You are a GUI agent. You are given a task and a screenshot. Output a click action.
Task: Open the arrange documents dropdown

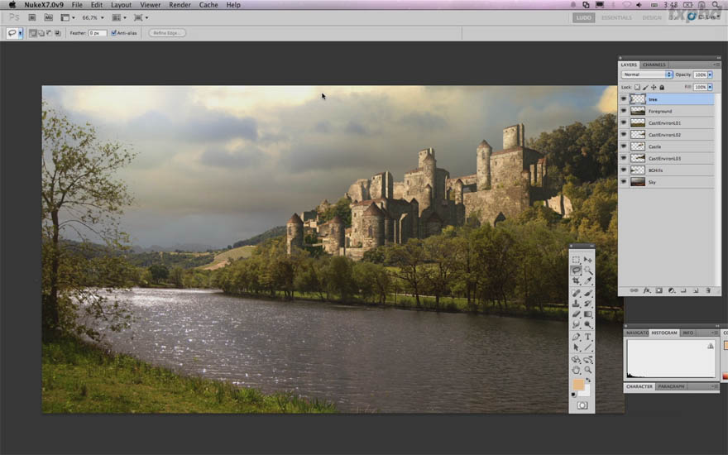(x=119, y=17)
